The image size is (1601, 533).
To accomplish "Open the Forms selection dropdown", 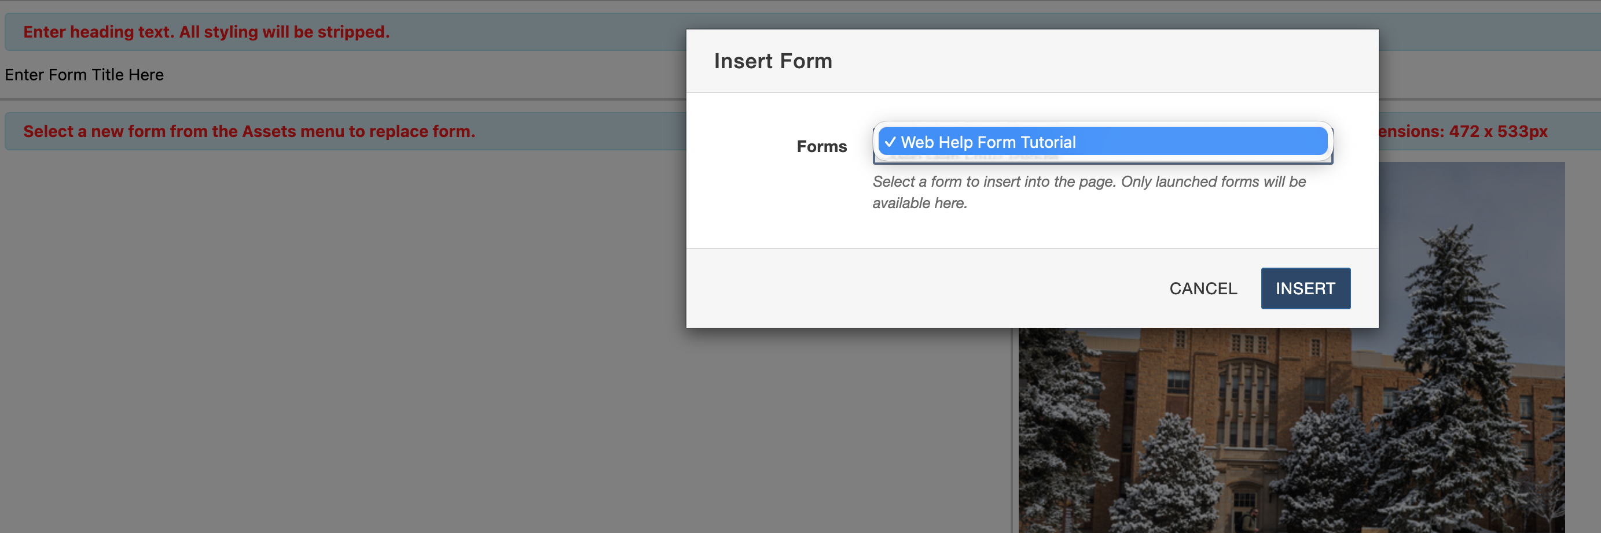I will pos(1103,142).
